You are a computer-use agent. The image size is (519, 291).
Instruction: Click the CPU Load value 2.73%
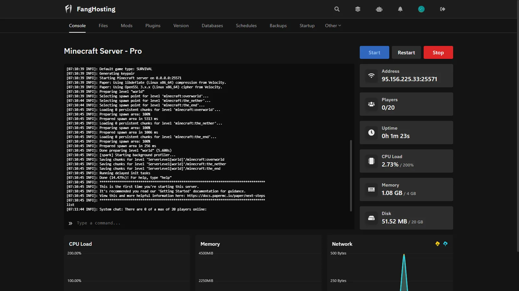tap(390, 165)
